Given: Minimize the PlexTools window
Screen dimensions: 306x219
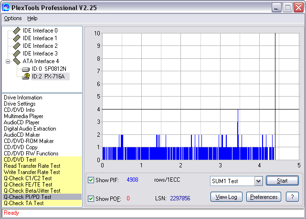Looking at the screenshot, I should pos(276,8).
